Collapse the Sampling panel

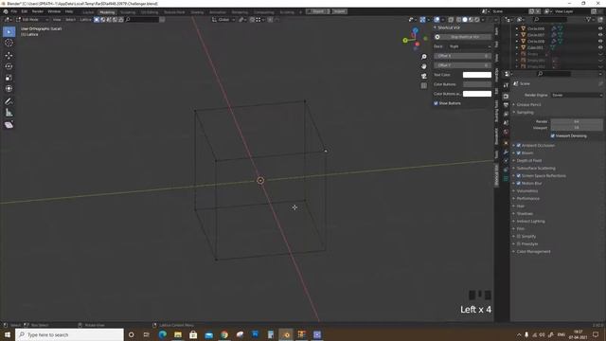coord(525,113)
